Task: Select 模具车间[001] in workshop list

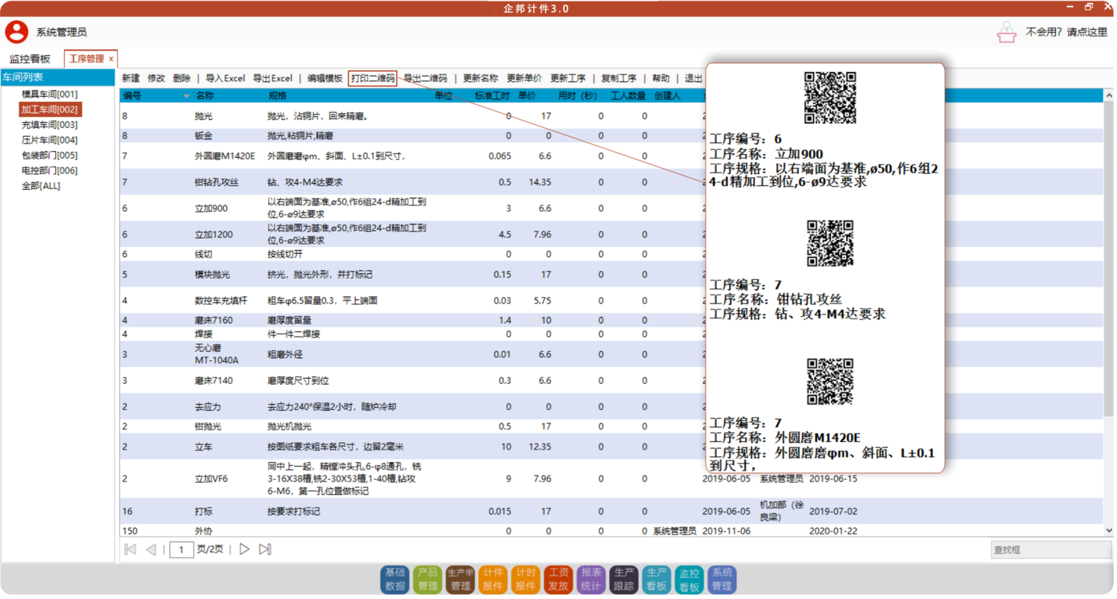Action: coord(49,95)
